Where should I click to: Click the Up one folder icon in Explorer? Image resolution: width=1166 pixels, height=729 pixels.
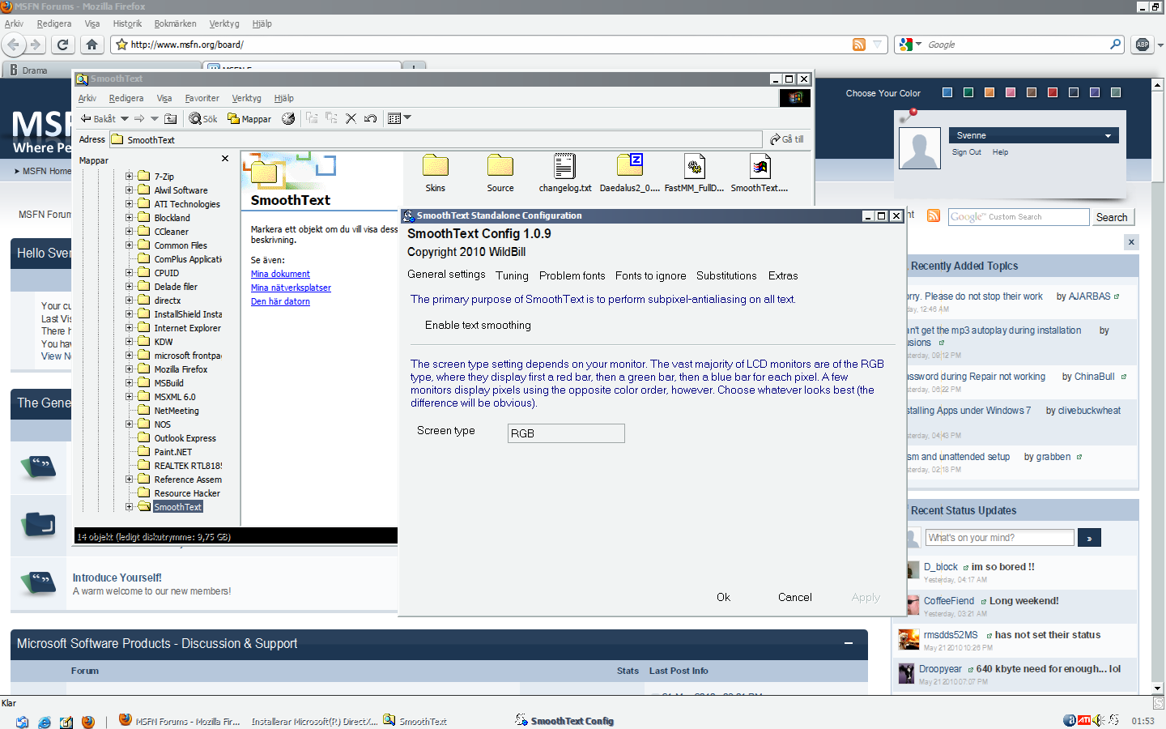click(x=170, y=118)
